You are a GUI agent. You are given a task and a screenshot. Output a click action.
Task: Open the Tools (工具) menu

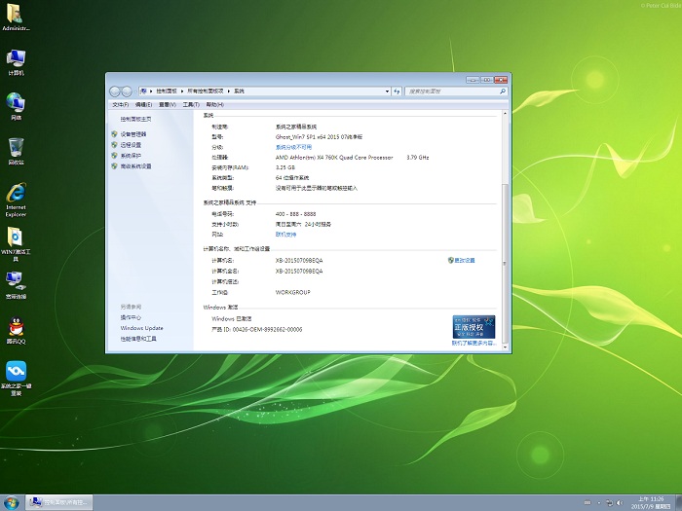pyautogui.click(x=191, y=104)
